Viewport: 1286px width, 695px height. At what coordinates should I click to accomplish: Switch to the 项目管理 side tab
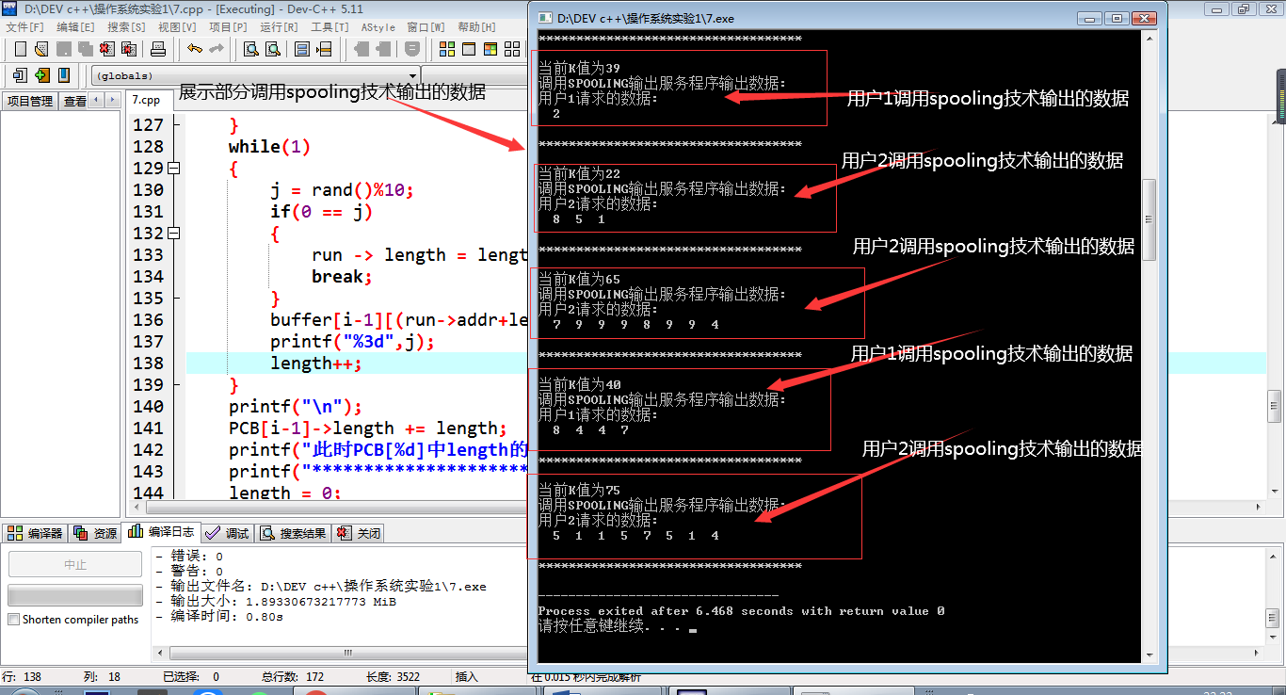click(x=30, y=101)
